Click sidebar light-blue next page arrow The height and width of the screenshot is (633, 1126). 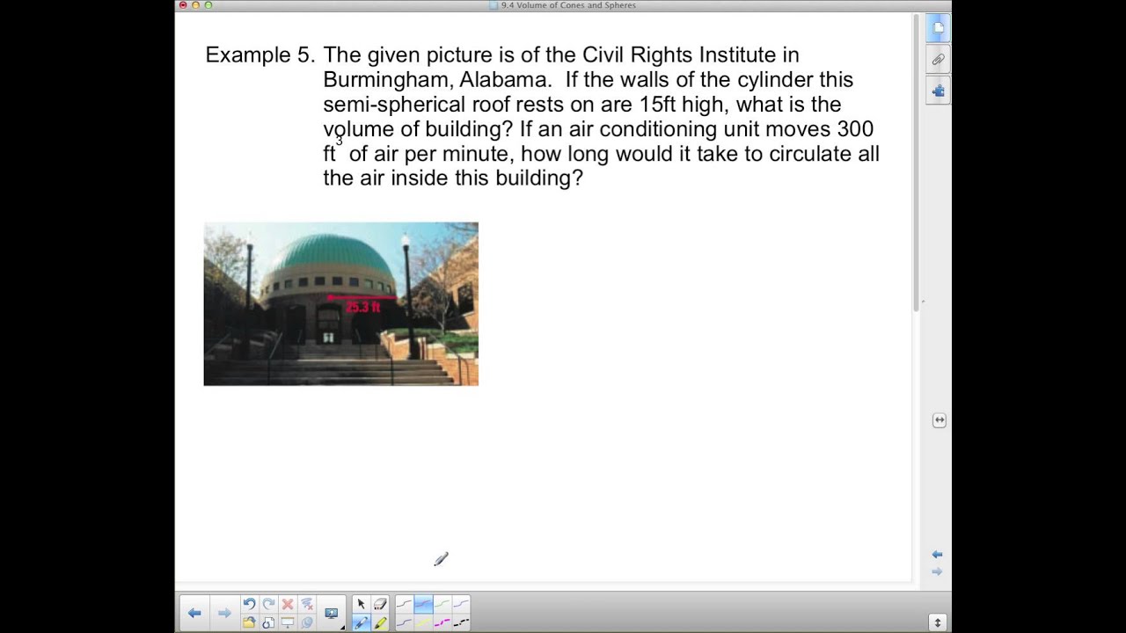[937, 571]
